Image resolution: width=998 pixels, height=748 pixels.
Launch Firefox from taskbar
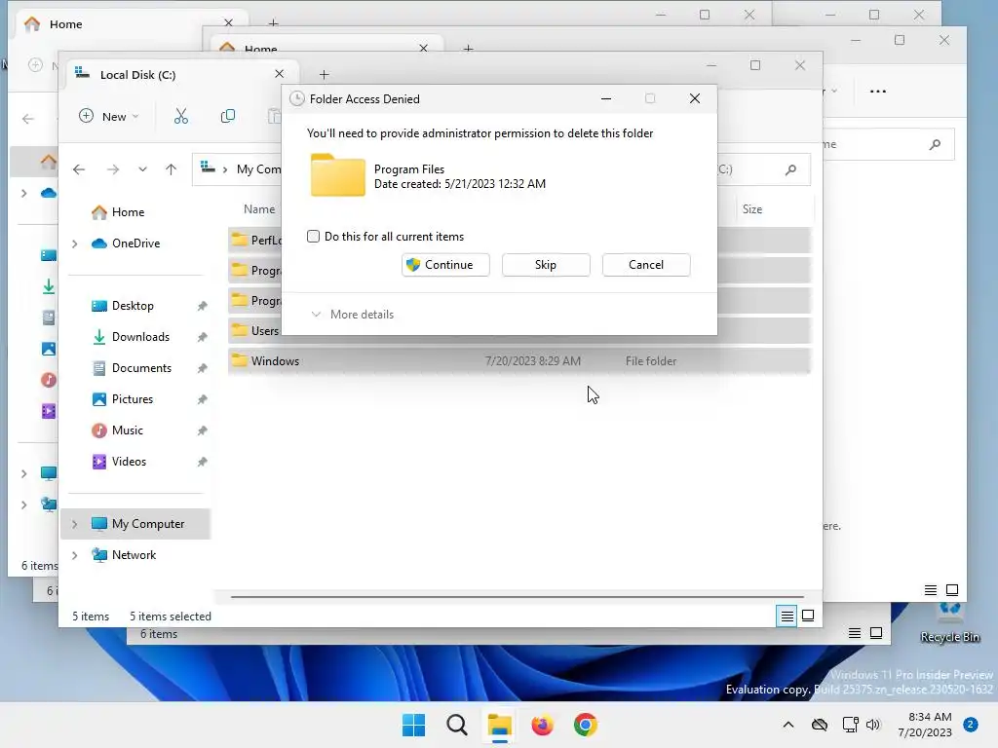pyautogui.click(x=542, y=725)
